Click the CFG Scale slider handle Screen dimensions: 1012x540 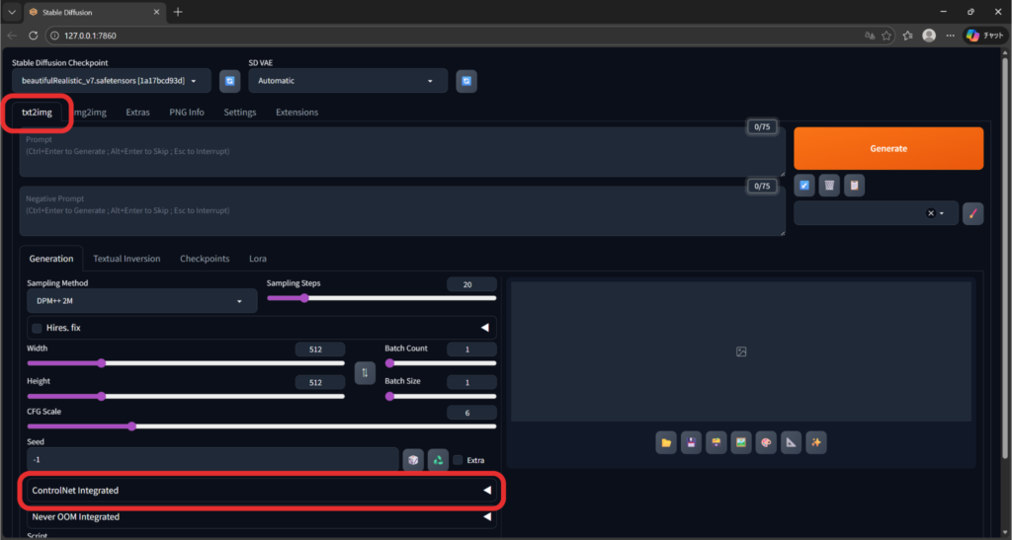(x=131, y=426)
